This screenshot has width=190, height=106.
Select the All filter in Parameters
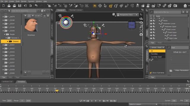[157, 51]
